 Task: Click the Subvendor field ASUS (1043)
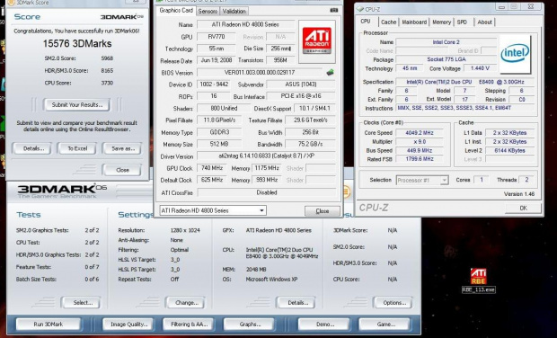pyautogui.click(x=301, y=84)
